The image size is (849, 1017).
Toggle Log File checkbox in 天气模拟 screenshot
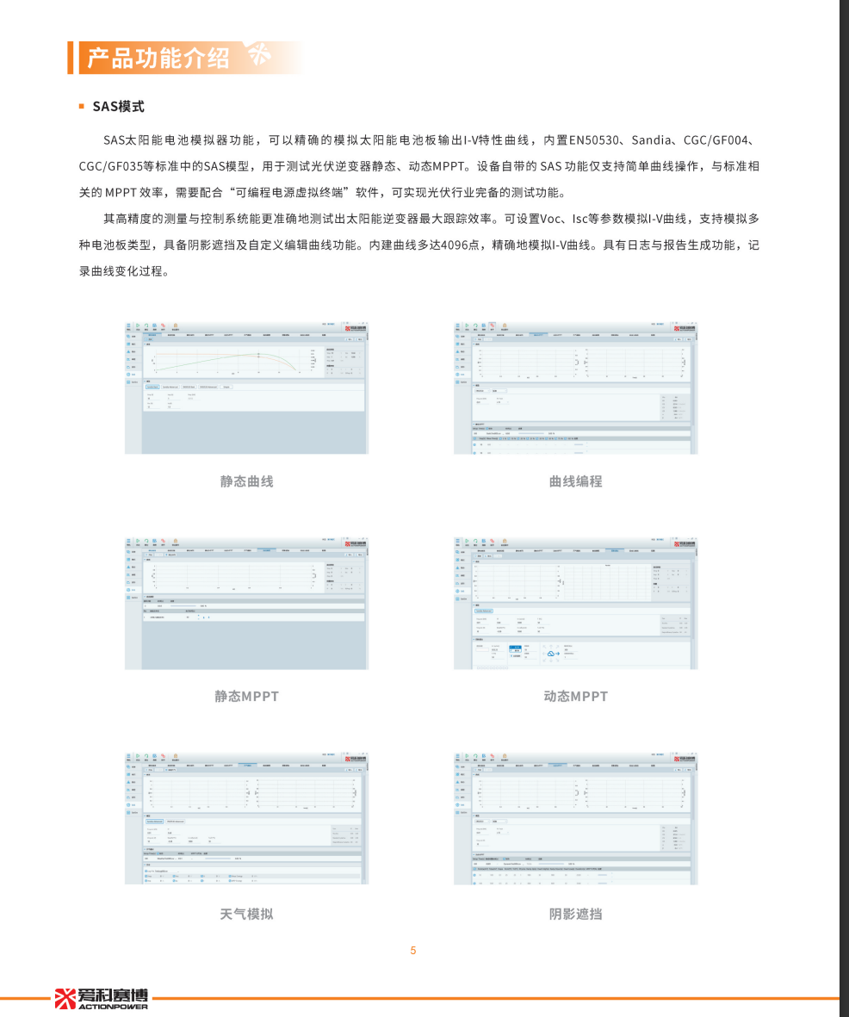(146, 871)
